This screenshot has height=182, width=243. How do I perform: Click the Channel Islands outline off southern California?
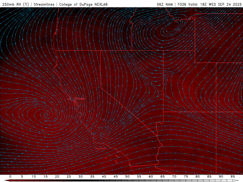click(x=101, y=149)
